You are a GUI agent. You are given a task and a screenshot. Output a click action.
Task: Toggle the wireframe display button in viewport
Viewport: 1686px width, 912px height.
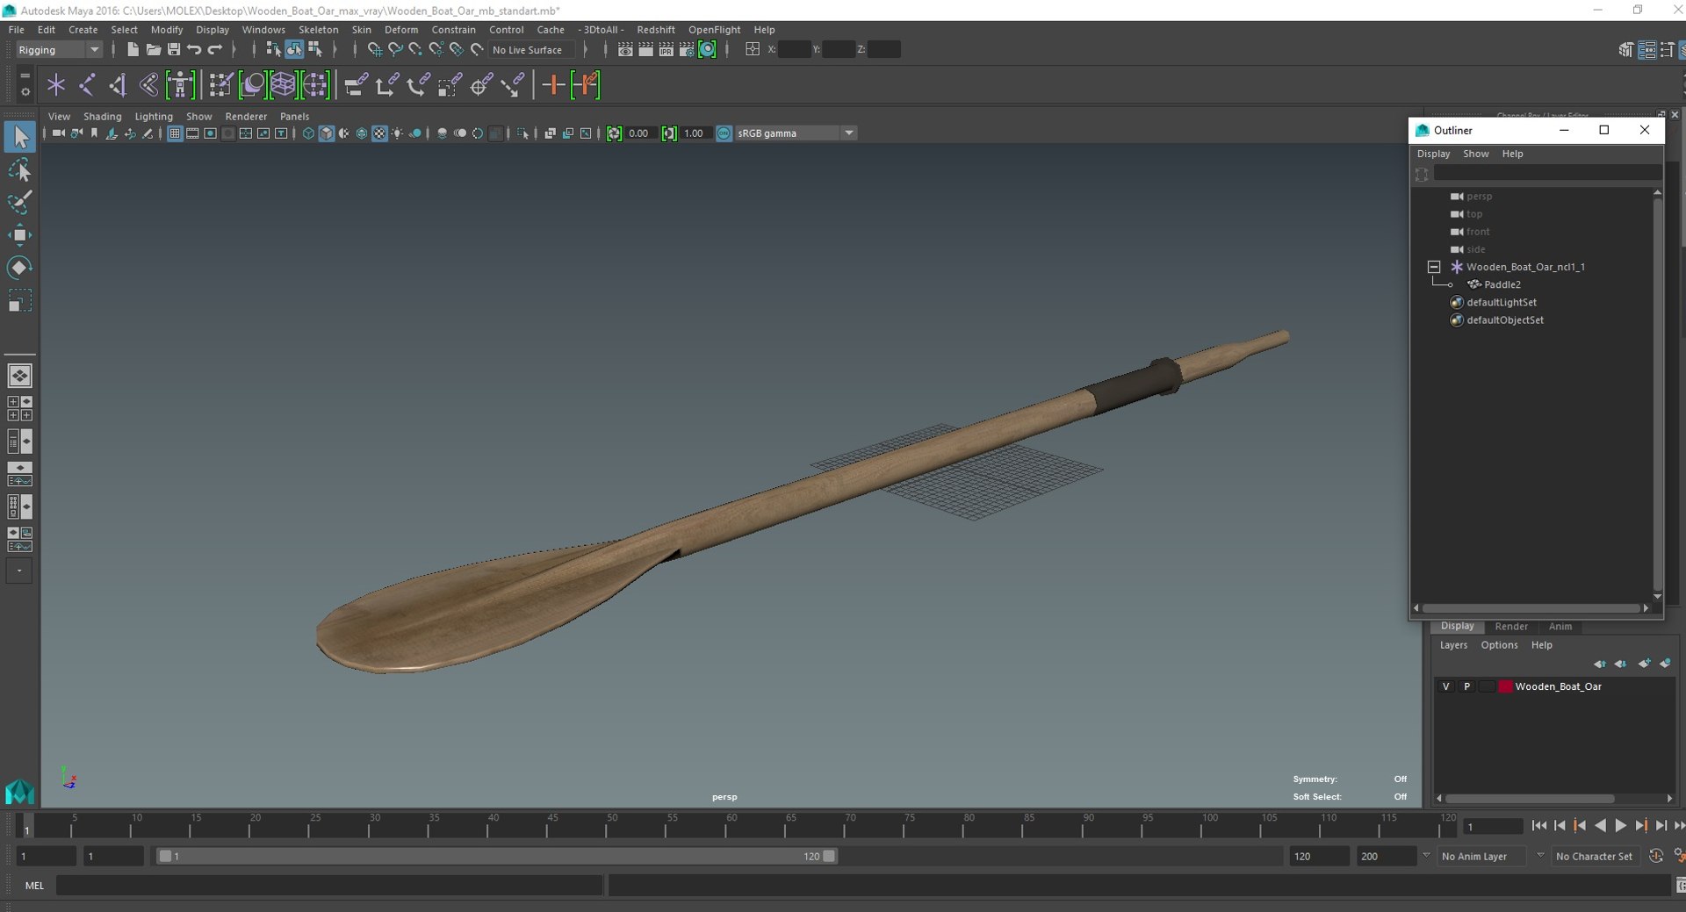point(308,133)
